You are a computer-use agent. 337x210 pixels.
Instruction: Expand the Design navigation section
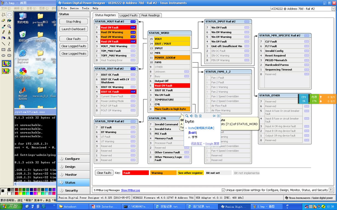click(73, 167)
